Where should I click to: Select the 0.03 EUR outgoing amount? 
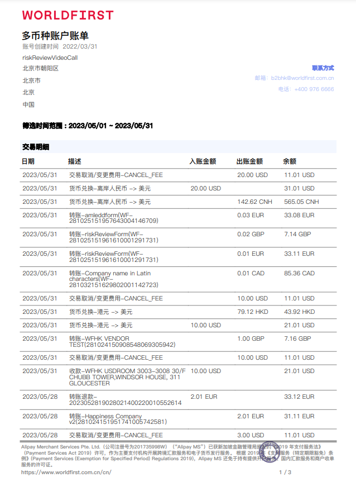pos(251,215)
